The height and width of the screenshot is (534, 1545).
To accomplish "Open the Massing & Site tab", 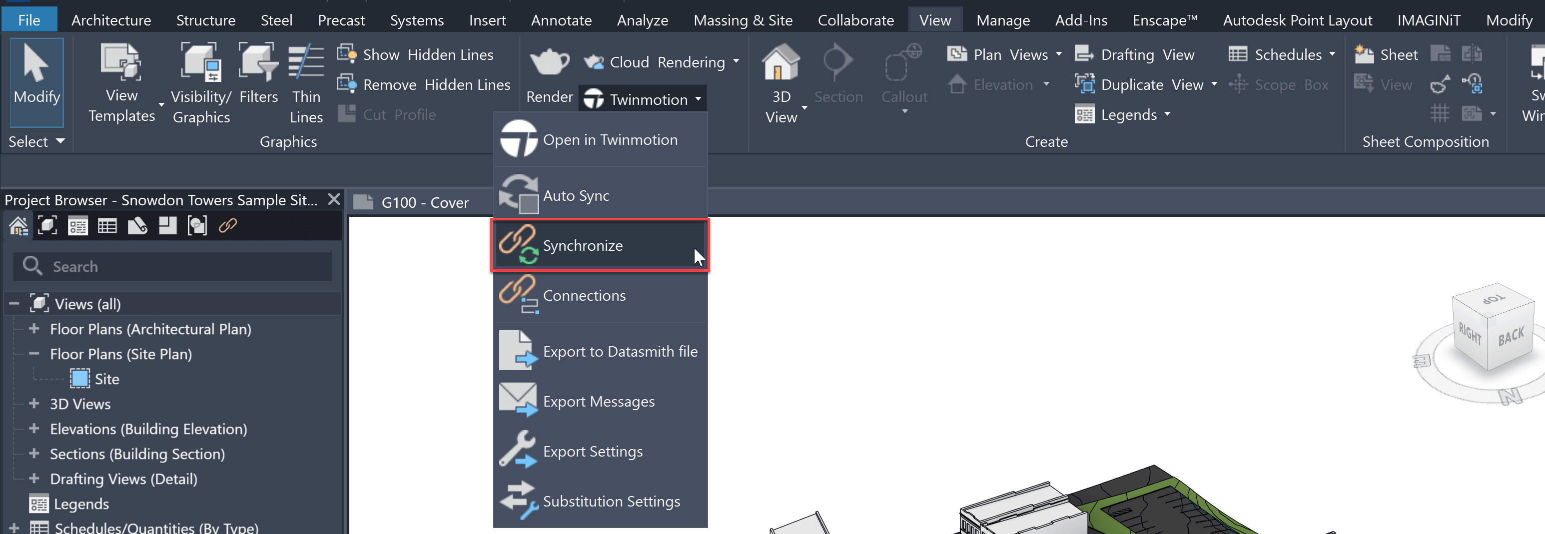I will [x=743, y=20].
